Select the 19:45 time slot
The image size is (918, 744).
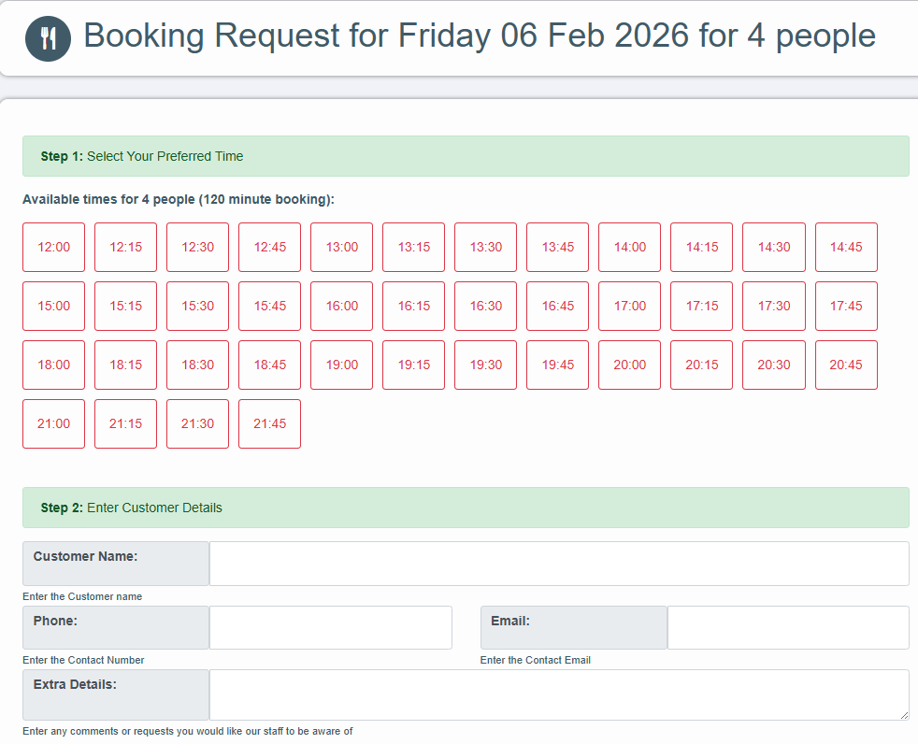[x=557, y=365]
